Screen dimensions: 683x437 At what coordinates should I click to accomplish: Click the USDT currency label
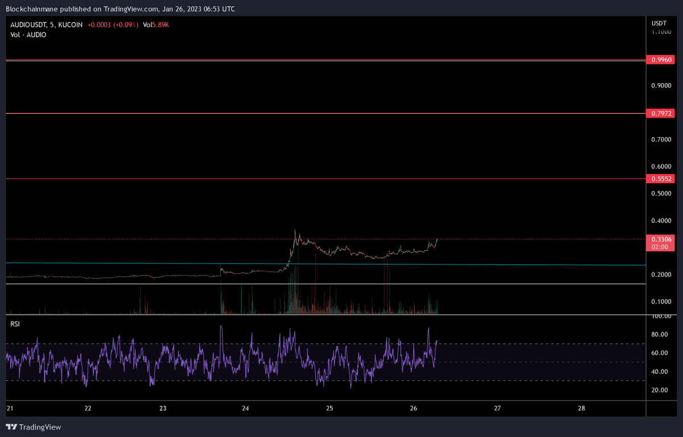tap(659, 23)
